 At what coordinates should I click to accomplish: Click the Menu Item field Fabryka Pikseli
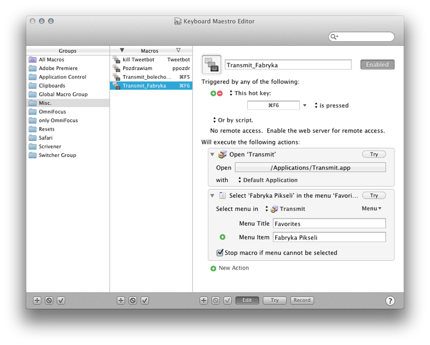(x=329, y=237)
